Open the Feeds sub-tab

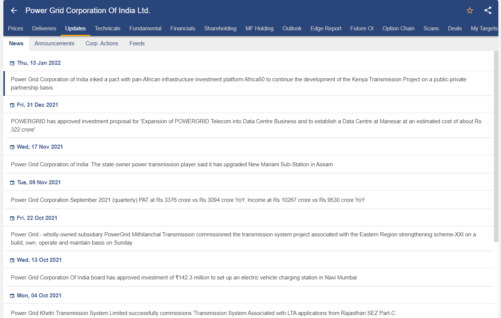(137, 43)
